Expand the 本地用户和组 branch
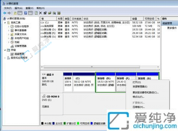178x131 pixels. point(9,38)
